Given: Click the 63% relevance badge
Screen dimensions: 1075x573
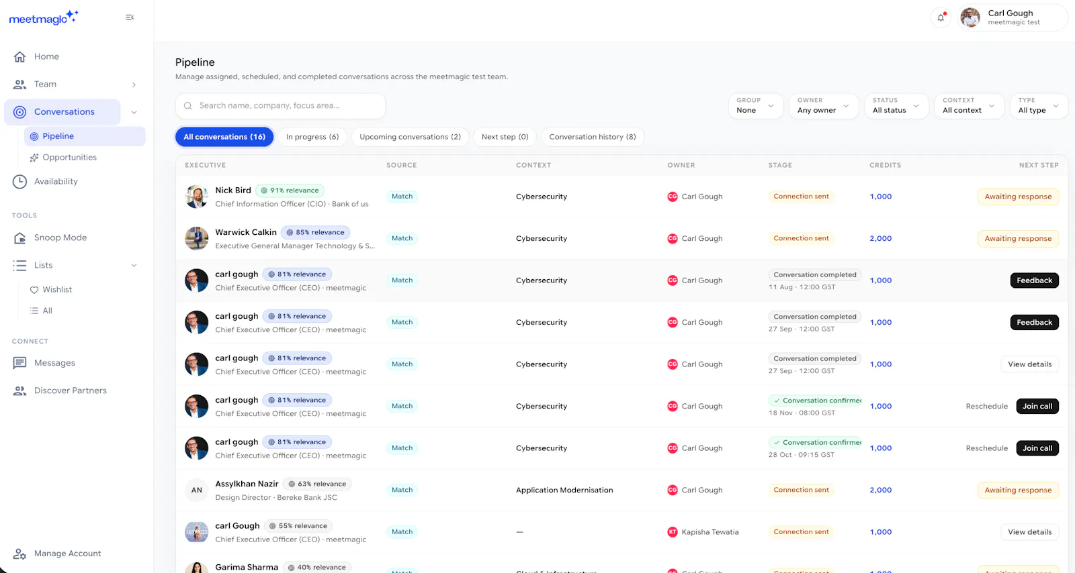Looking at the screenshot, I should pos(317,484).
